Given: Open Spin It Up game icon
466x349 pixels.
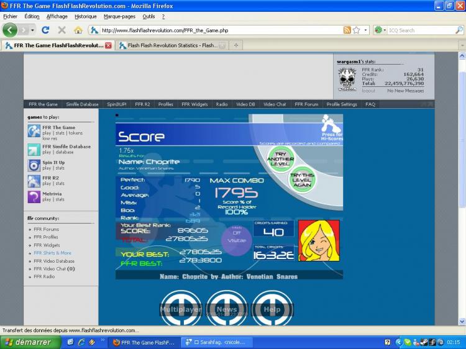Looking at the screenshot, I should (x=34, y=165).
